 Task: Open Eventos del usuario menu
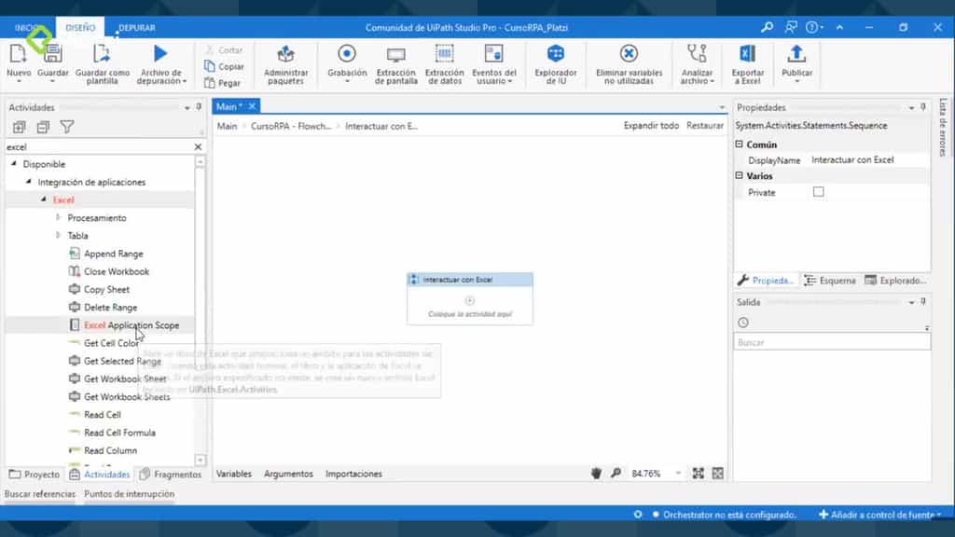494,64
